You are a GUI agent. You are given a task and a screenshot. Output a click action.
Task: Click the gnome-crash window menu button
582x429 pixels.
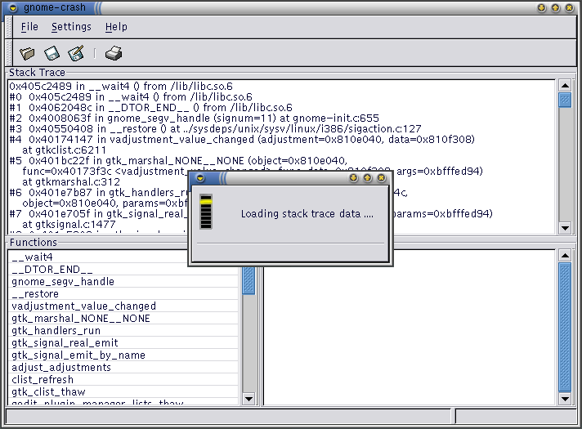tap(13, 8)
